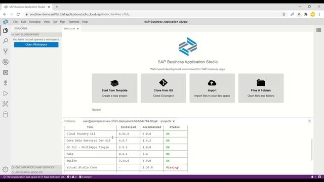Open the Edit menu
The image size is (324, 182).
(23, 22)
